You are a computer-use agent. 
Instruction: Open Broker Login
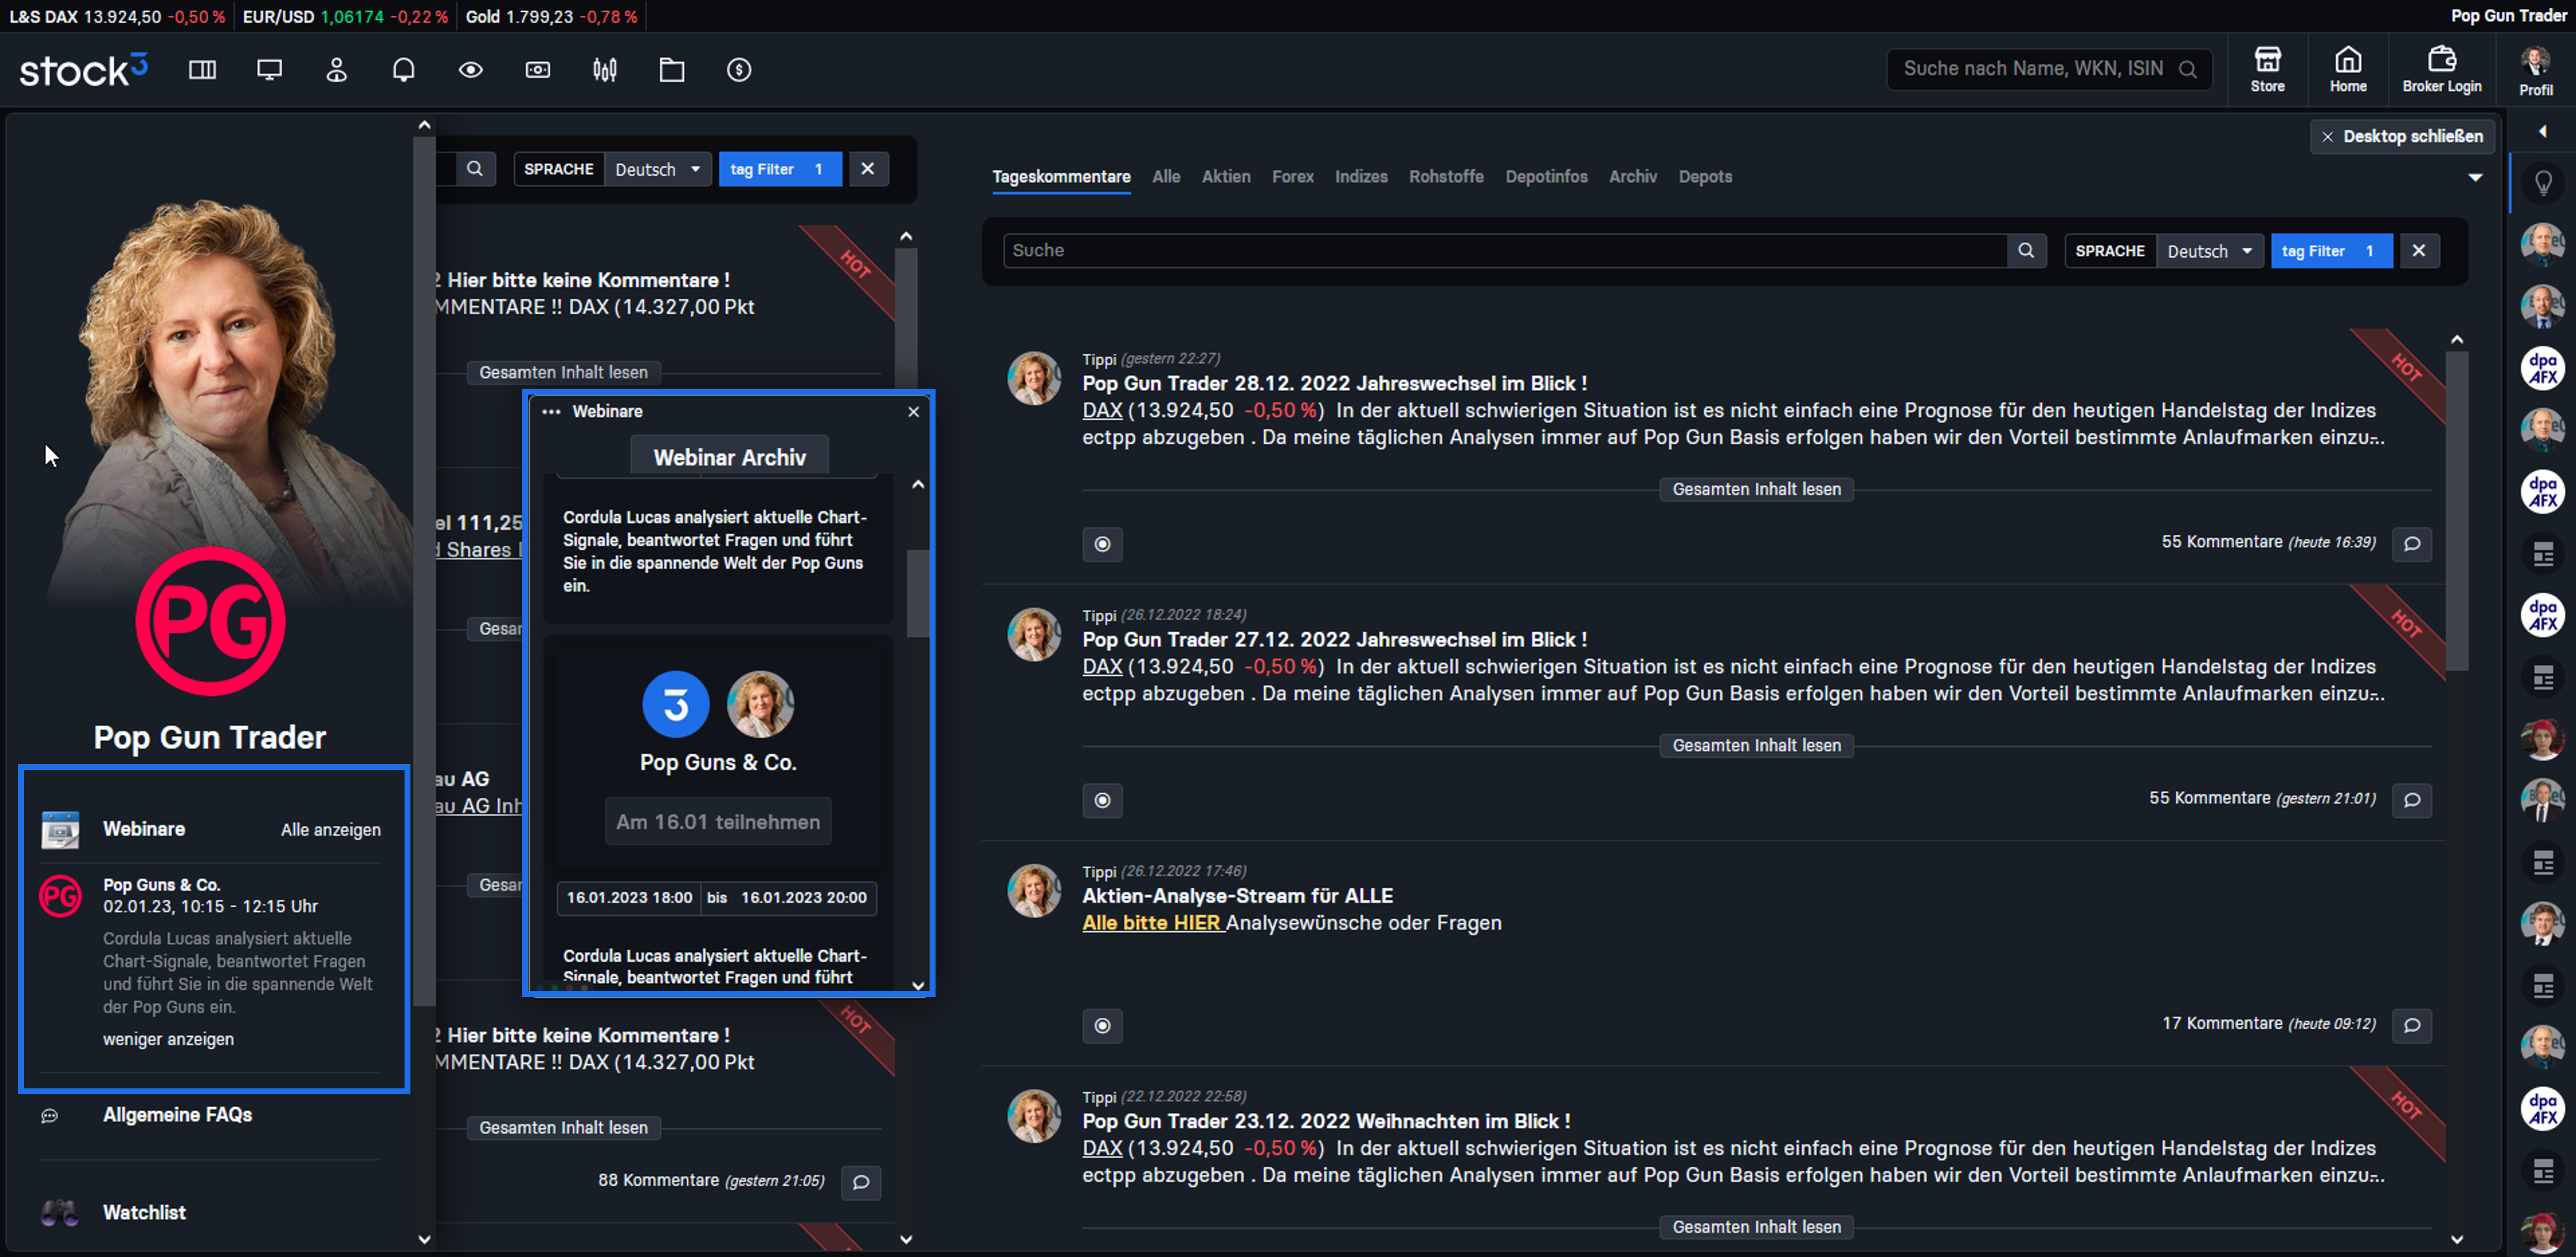click(2442, 70)
